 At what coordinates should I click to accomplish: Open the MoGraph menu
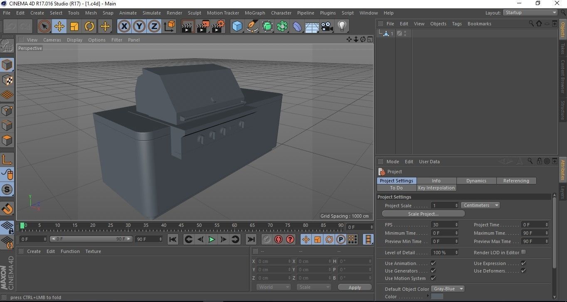[x=255, y=13]
